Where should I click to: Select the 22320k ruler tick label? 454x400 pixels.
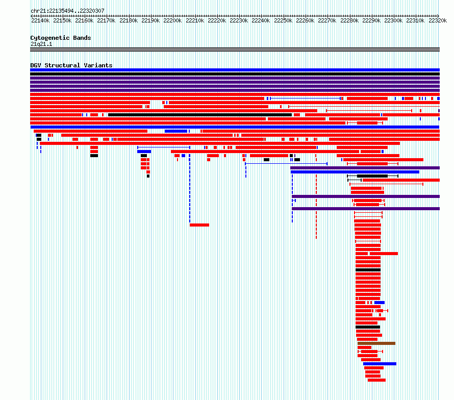[x=438, y=20]
